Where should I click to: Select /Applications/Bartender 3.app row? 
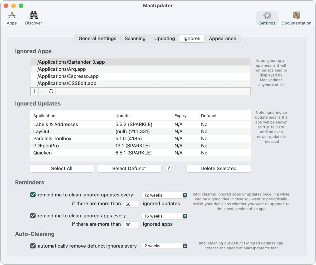140,62
